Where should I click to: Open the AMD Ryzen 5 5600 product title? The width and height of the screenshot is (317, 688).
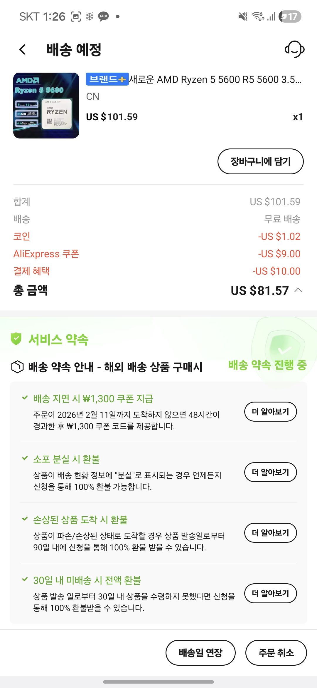[x=215, y=79]
